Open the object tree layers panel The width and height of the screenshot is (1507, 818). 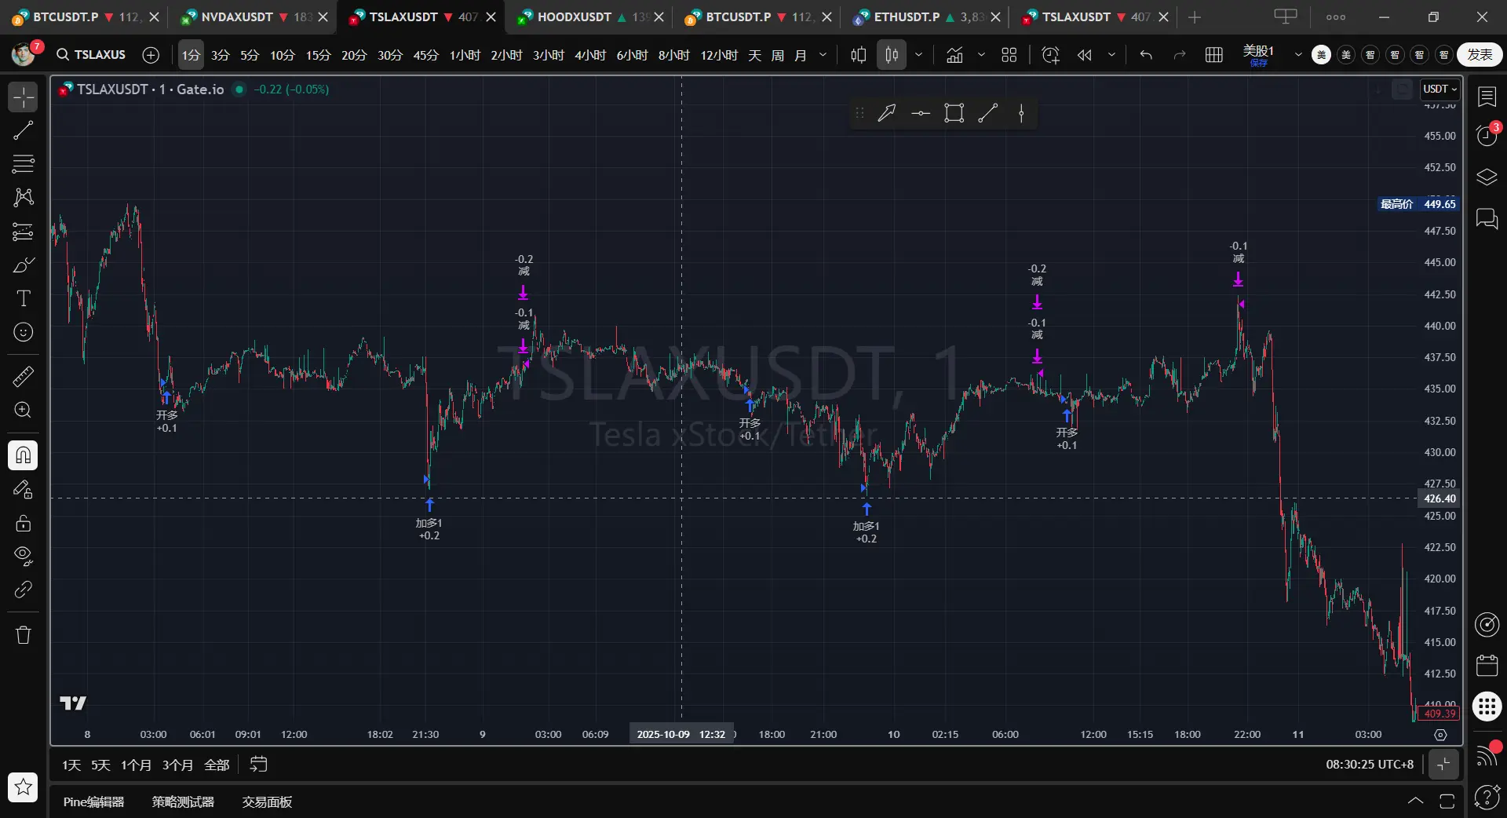point(1487,177)
